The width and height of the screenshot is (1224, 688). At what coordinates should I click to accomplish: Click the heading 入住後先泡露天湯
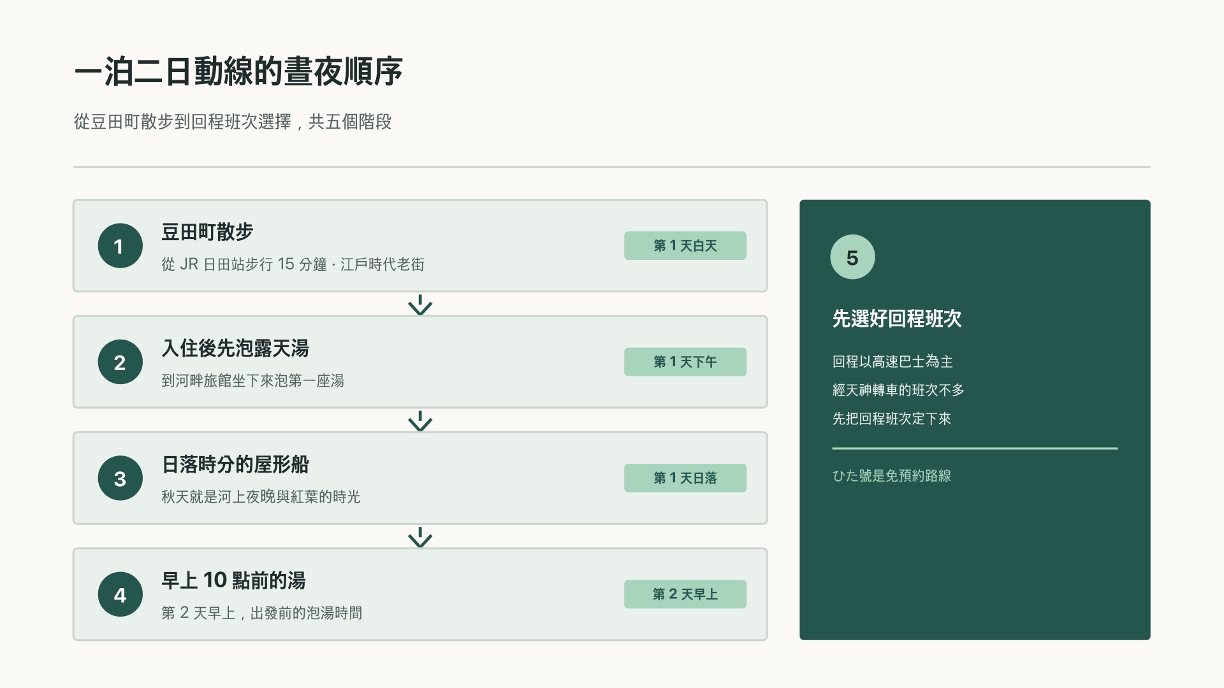tap(235, 348)
